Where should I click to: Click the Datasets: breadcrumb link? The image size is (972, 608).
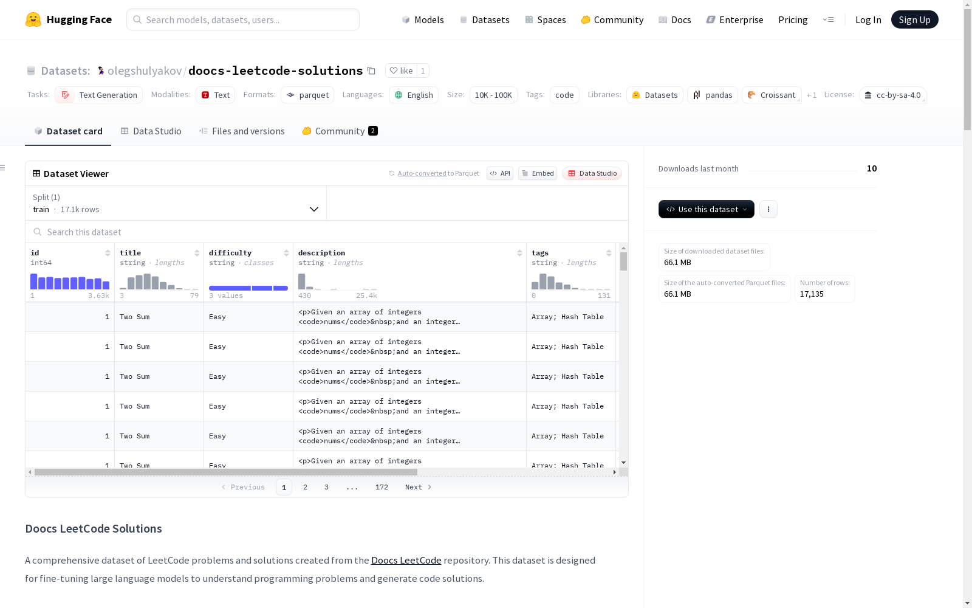pyautogui.click(x=66, y=71)
